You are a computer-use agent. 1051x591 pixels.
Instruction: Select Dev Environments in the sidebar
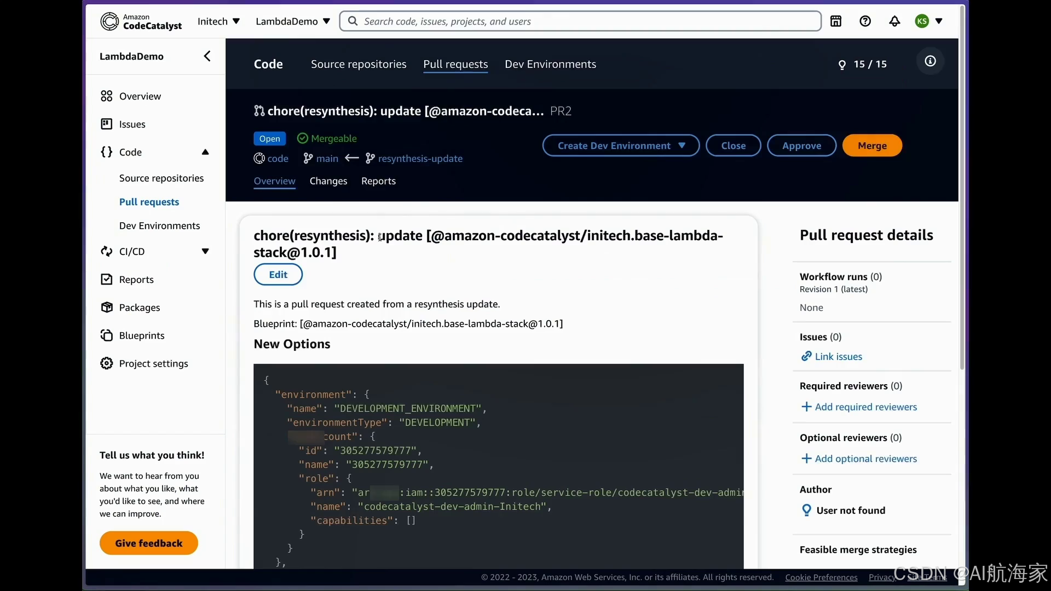159,225
